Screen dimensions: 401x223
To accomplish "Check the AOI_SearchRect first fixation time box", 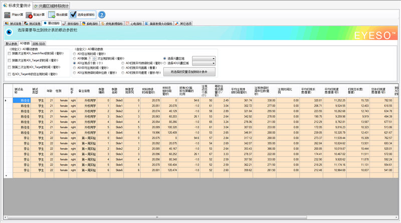I will 10,54.
